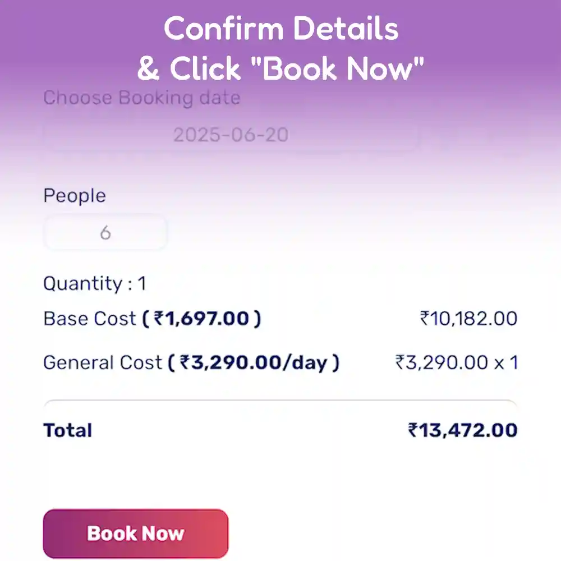This screenshot has height=561, width=561.
Task: Select the ₹3,290.00 x 1 amount
Action: pyautogui.click(x=456, y=362)
